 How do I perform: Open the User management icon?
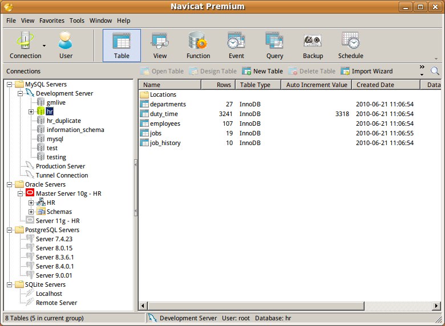click(66, 46)
